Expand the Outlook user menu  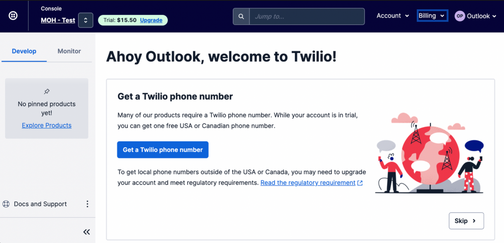(482, 16)
